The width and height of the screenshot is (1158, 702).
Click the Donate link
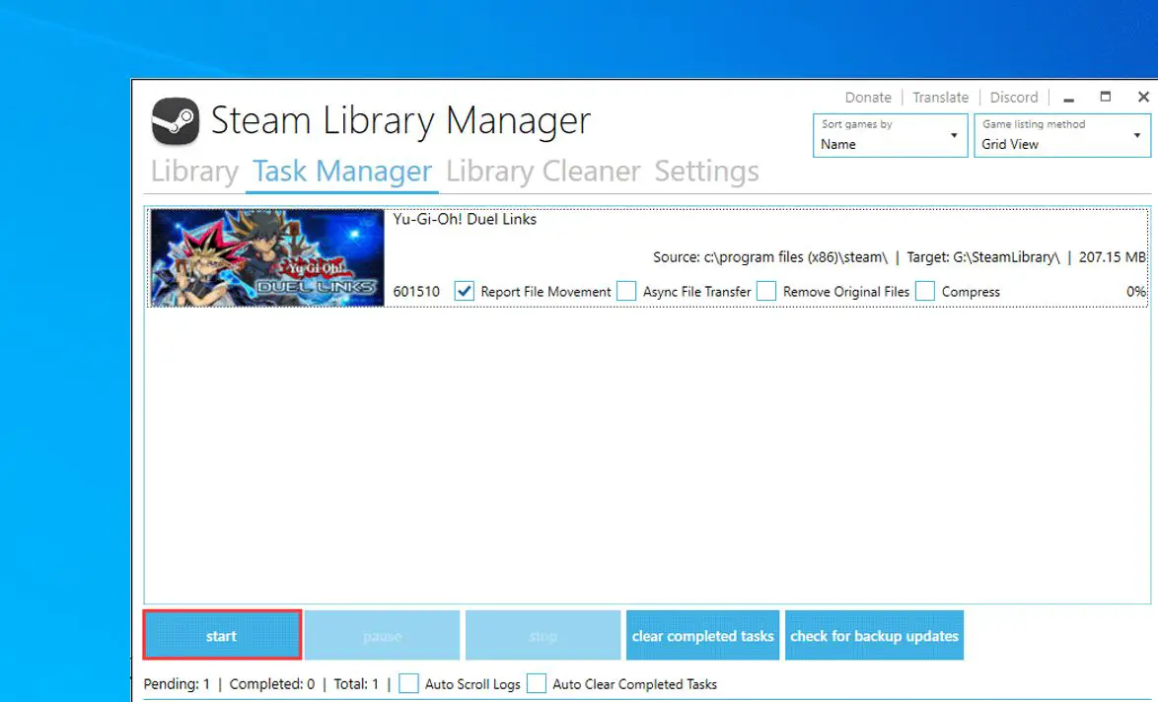868,98
